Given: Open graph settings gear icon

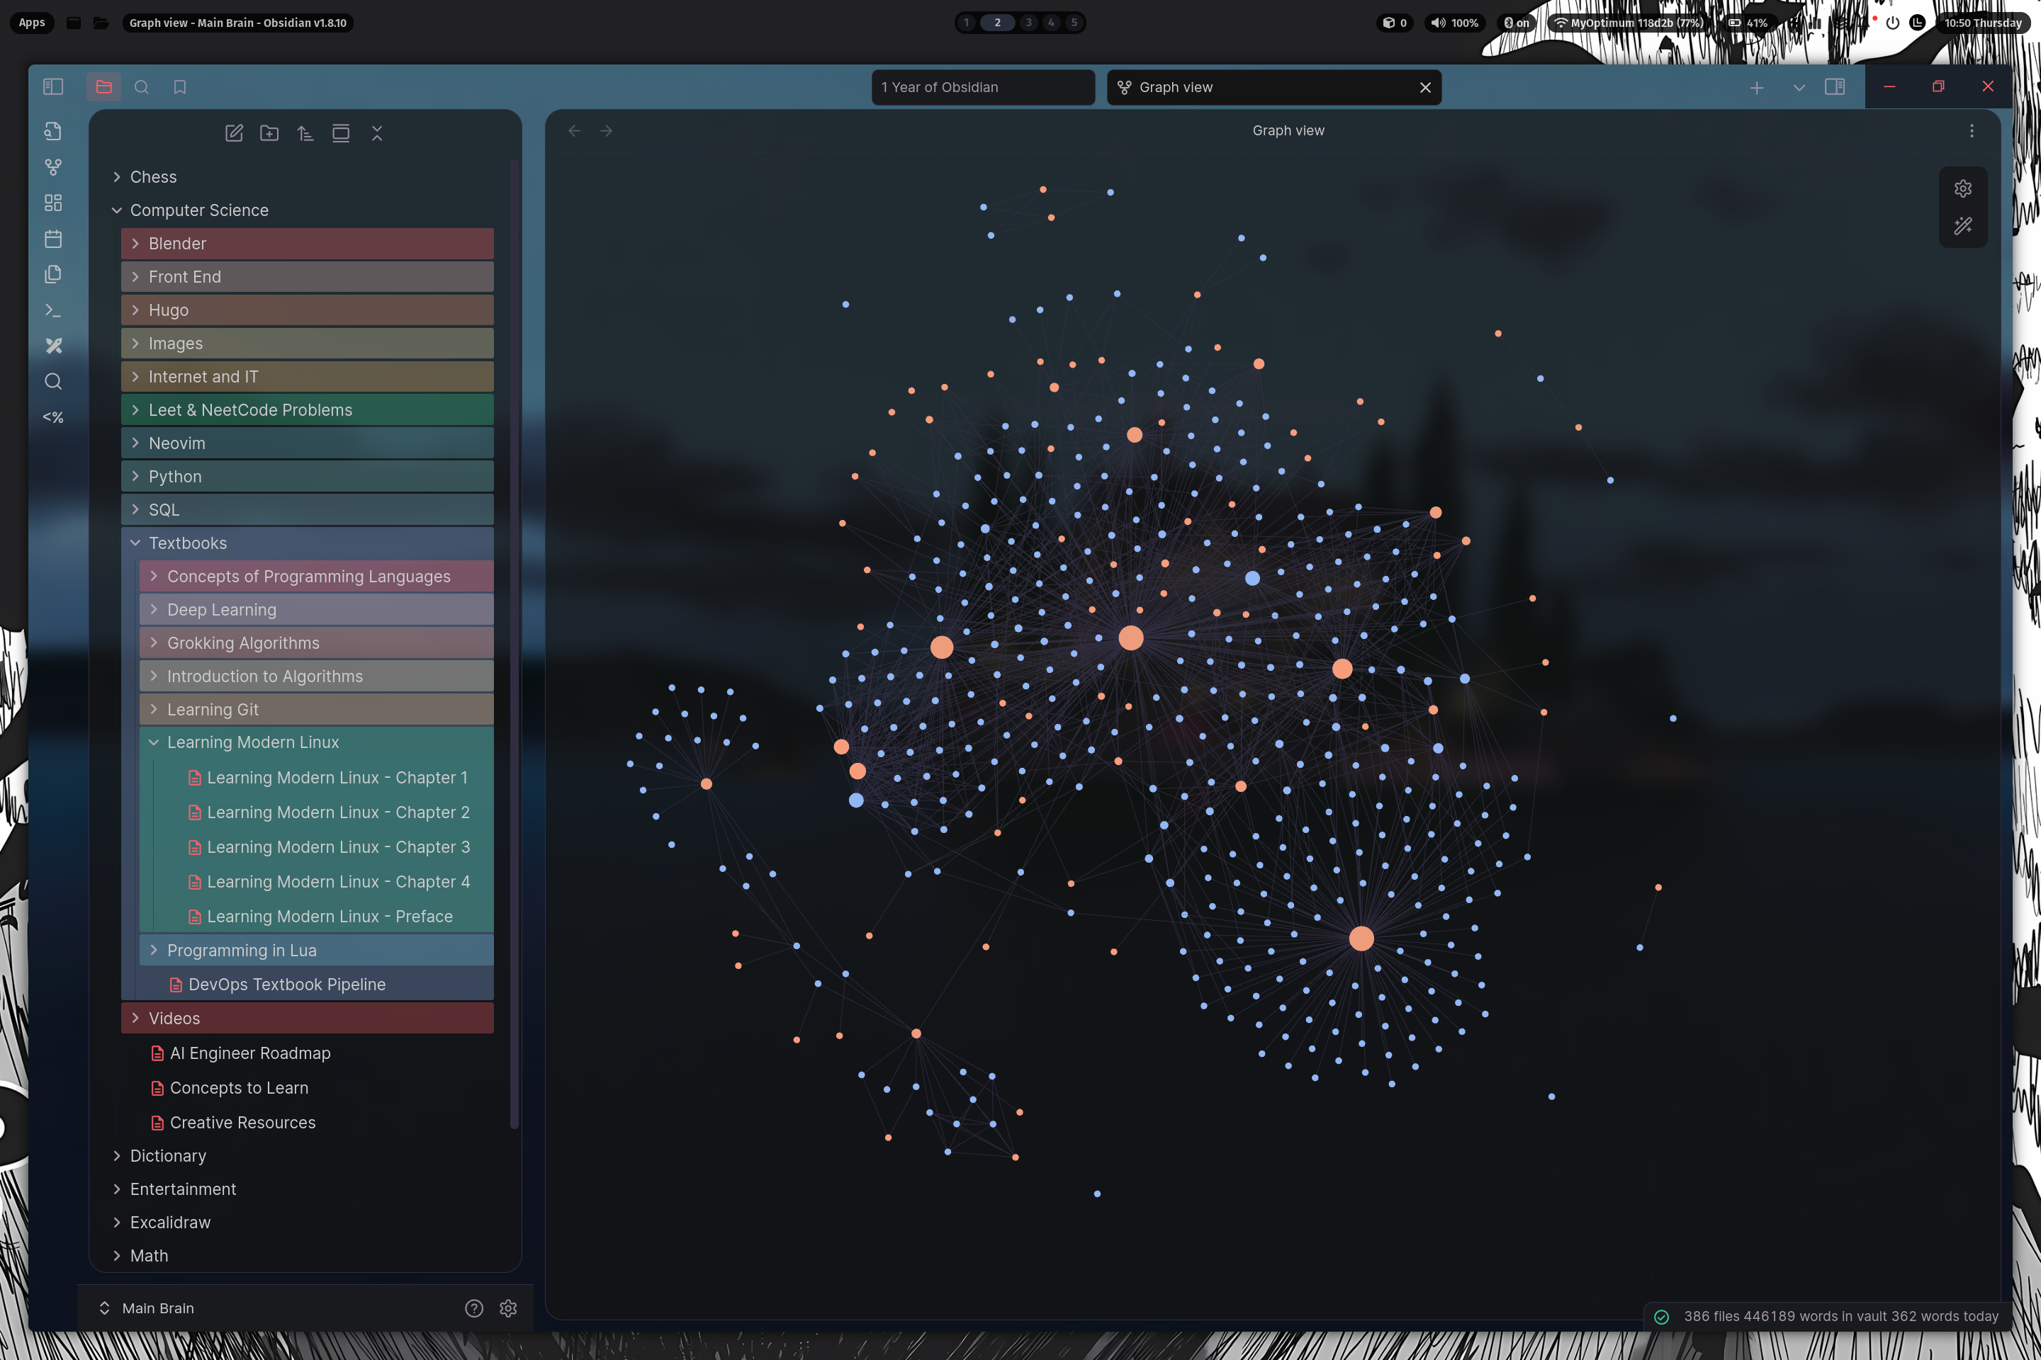Looking at the screenshot, I should 1963,188.
